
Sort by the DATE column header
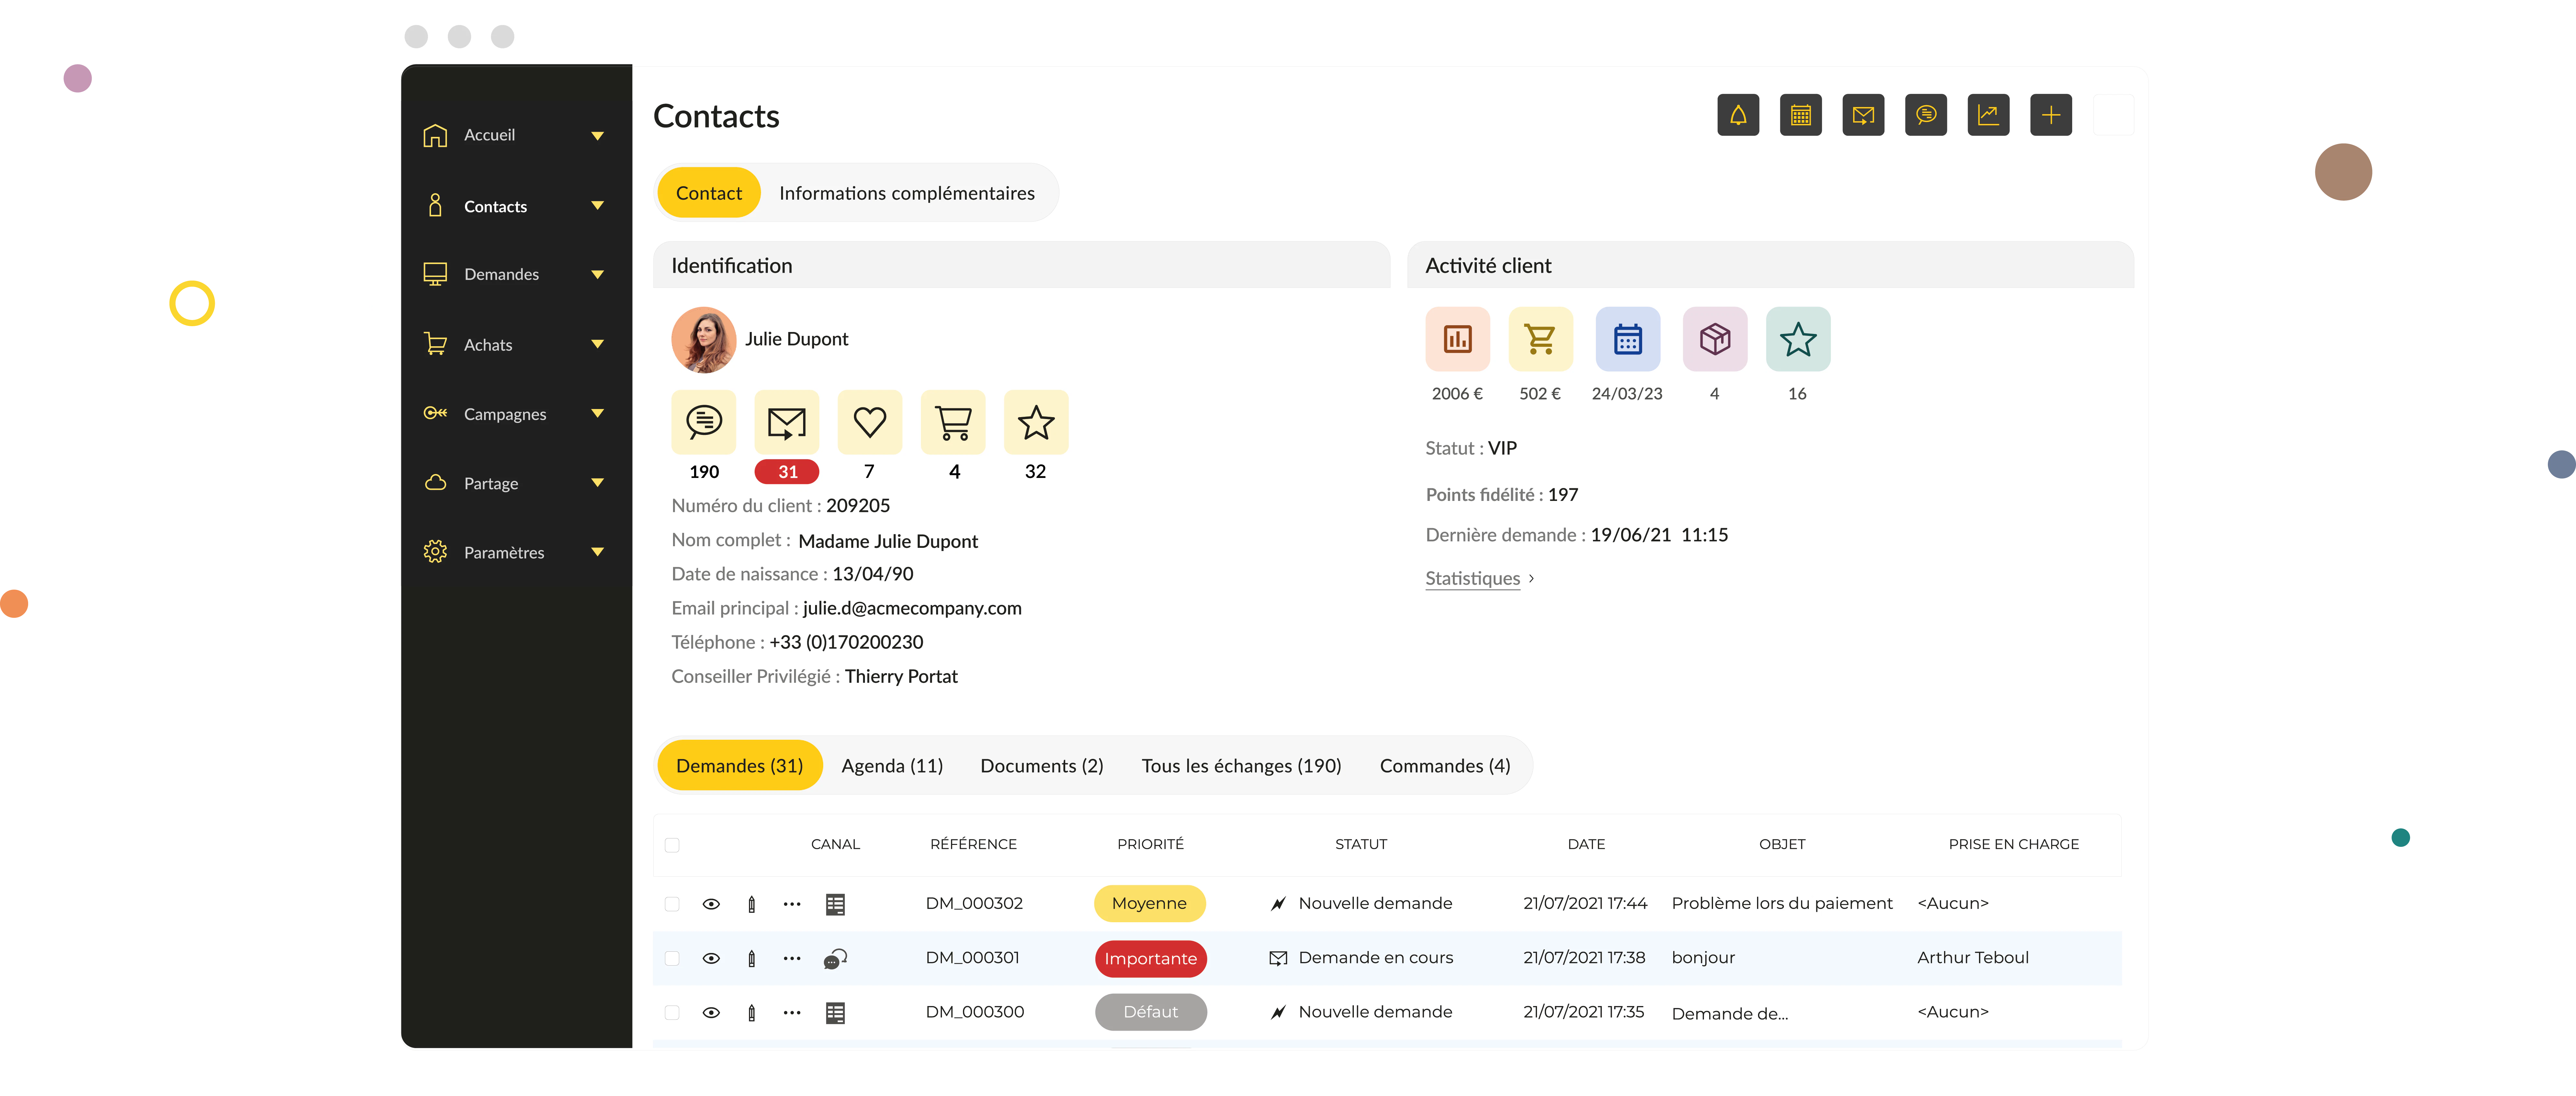click(x=1586, y=844)
